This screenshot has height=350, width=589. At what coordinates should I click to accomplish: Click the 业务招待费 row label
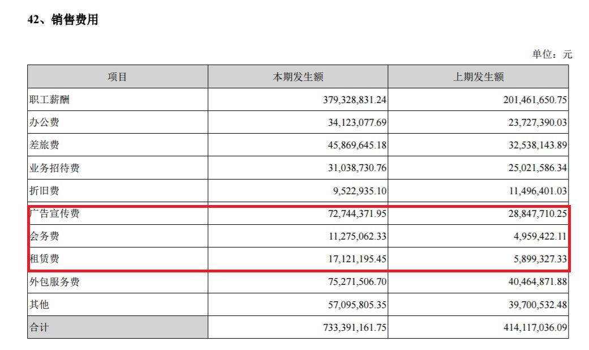point(54,168)
